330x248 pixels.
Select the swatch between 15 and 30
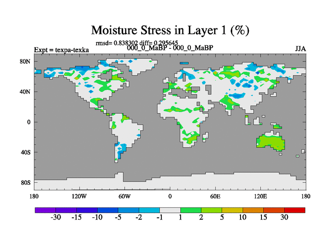click(273, 210)
